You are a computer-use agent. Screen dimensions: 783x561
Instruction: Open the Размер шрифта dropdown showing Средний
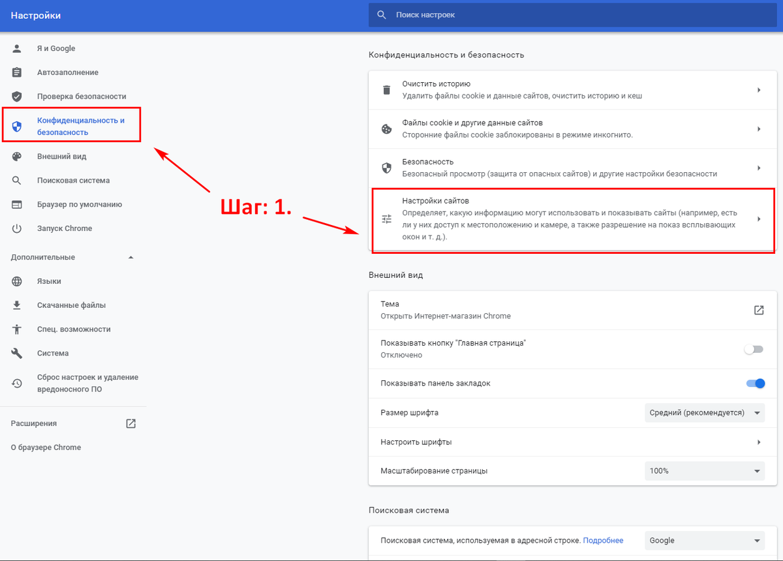point(705,413)
